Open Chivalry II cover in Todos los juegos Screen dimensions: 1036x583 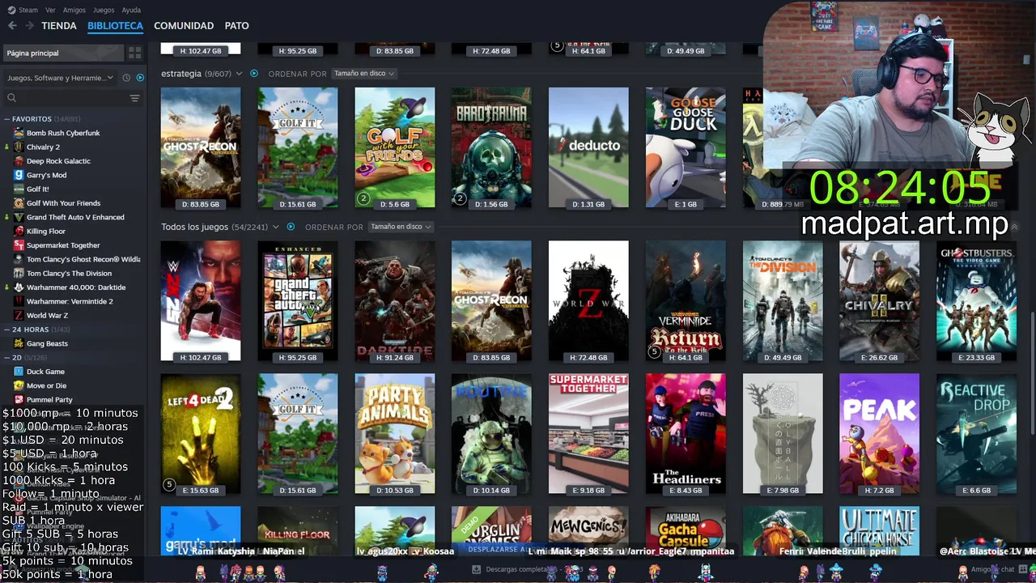(x=879, y=300)
